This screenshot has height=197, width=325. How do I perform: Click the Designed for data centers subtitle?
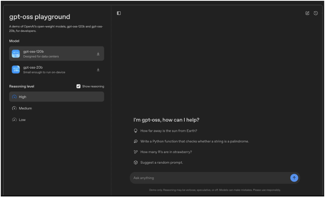41,56
